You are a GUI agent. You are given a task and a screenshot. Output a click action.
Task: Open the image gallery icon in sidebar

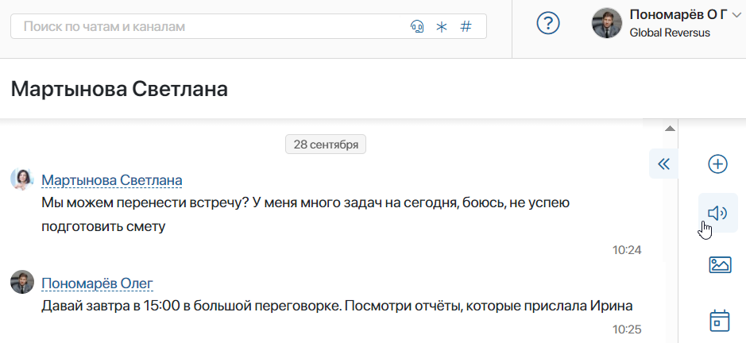pos(720,264)
